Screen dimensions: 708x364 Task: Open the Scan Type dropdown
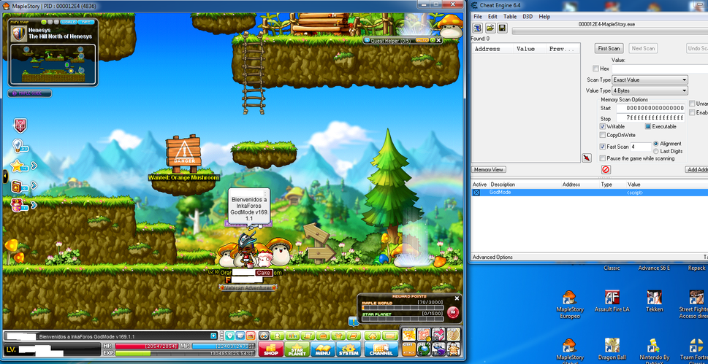[650, 80]
